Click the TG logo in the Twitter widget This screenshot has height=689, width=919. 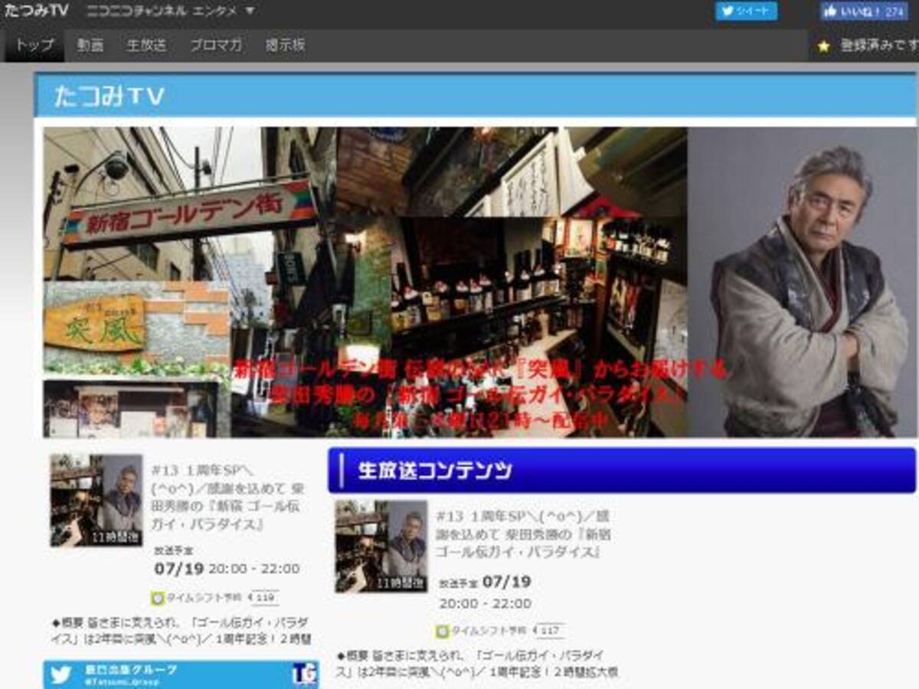[x=304, y=674]
